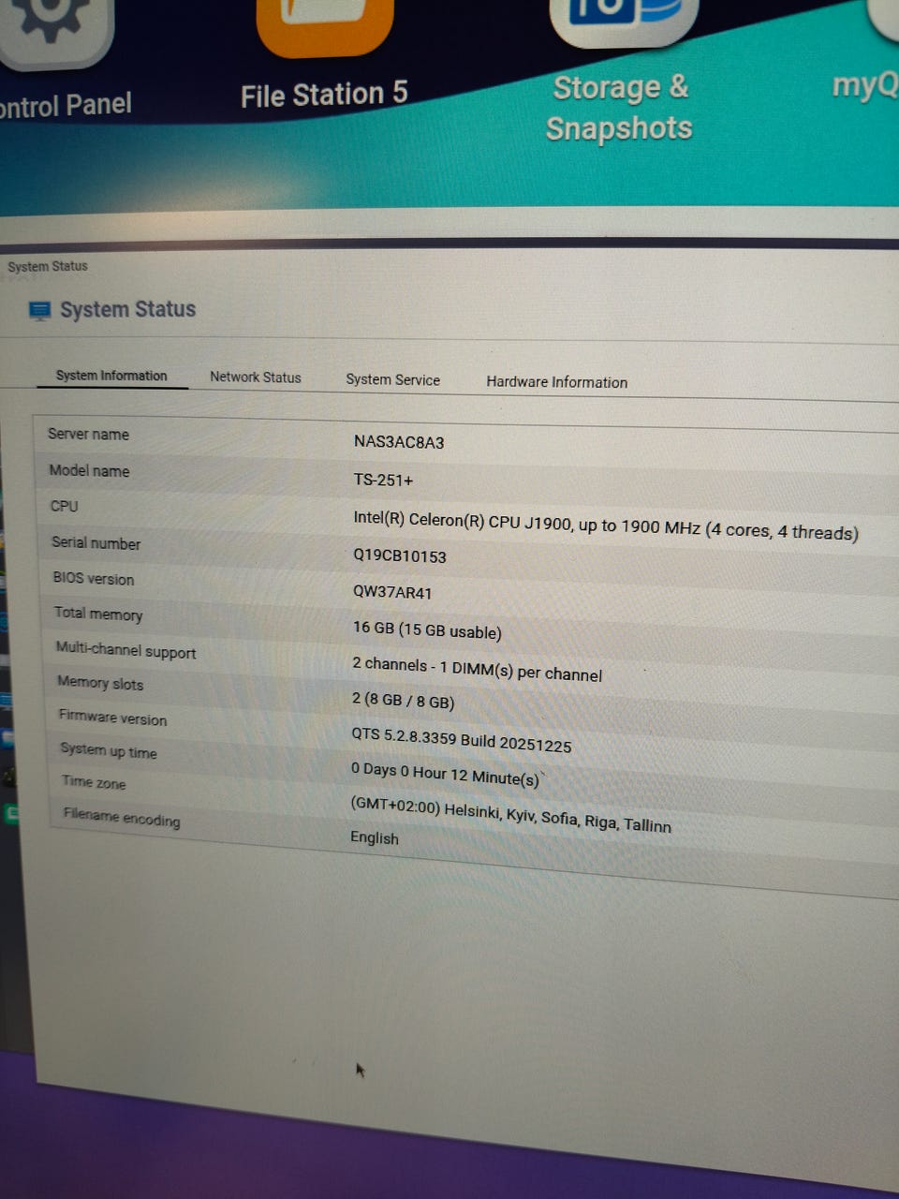Click the server name value NAS3AC8A3
899x1199 pixels.
(x=399, y=442)
